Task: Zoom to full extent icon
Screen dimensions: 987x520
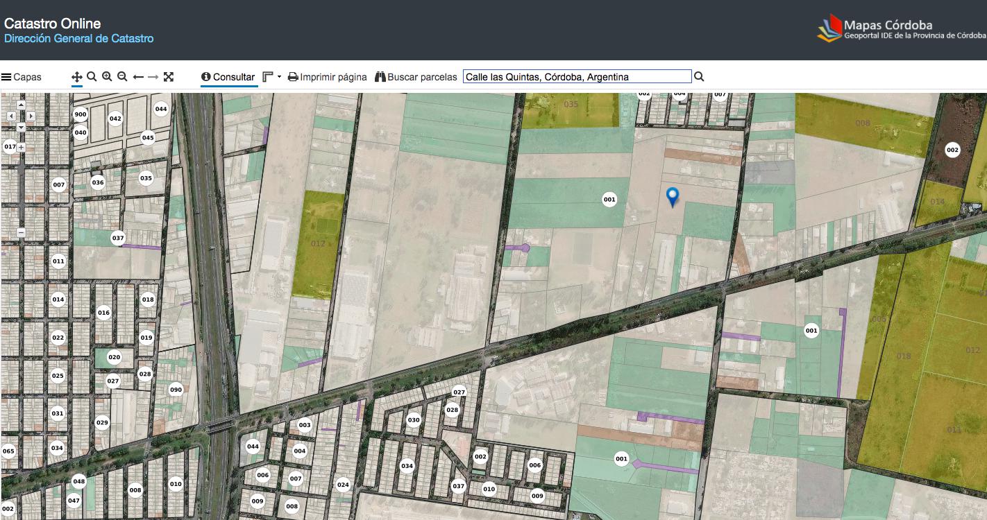Action: [169, 77]
